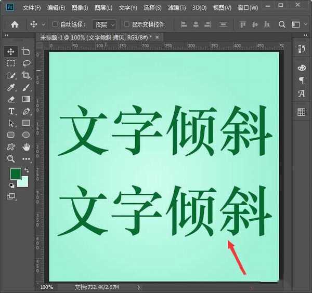The width and height of the screenshot is (312, 293).
Task: Activate the Hand tool
Action: 26,147
